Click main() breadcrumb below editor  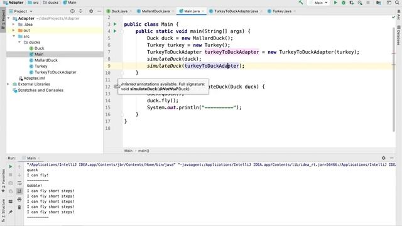tap(144, 151)
